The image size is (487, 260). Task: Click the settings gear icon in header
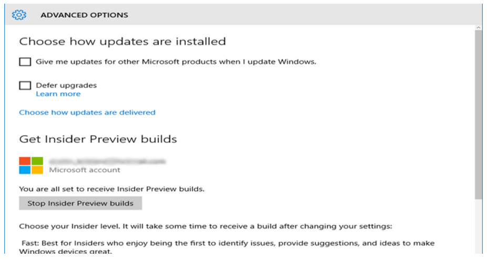pos(19,15)
